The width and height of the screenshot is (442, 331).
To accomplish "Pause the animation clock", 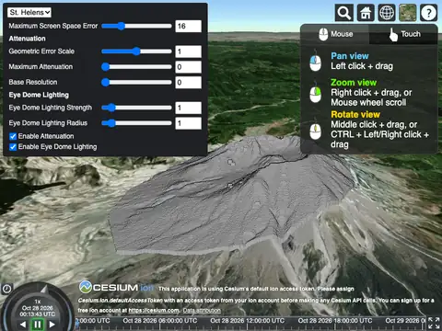I will (x=38, y=325).
